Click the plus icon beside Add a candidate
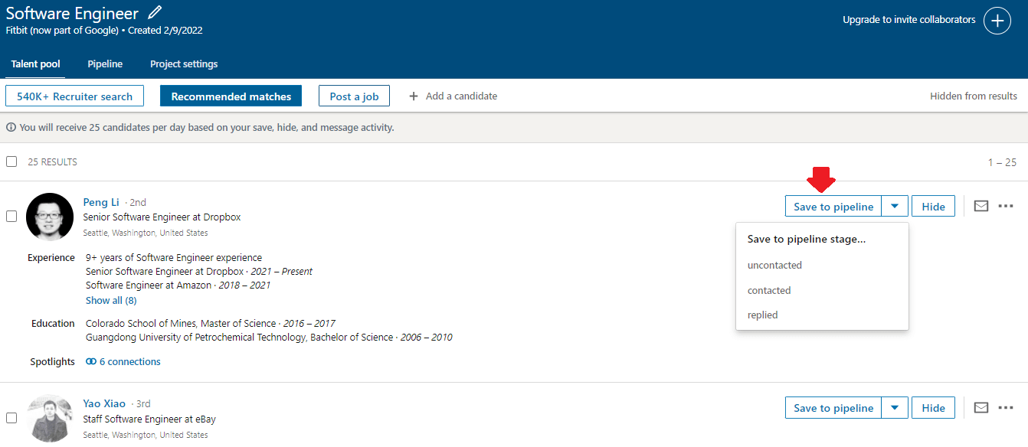Screen dimensions: 1028x447 pos(414,96)
